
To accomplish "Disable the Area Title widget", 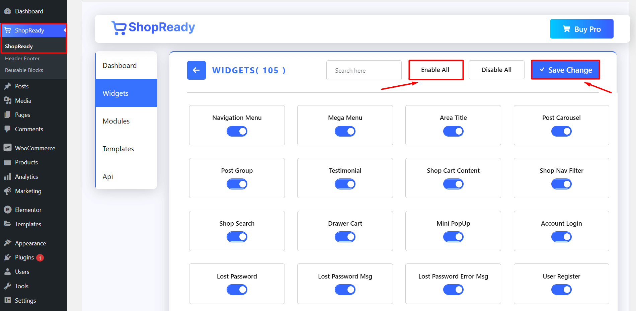I will coord(453,131).
